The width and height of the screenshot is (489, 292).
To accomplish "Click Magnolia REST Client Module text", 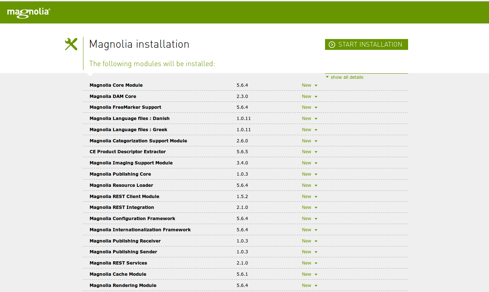I will (124, 197).
